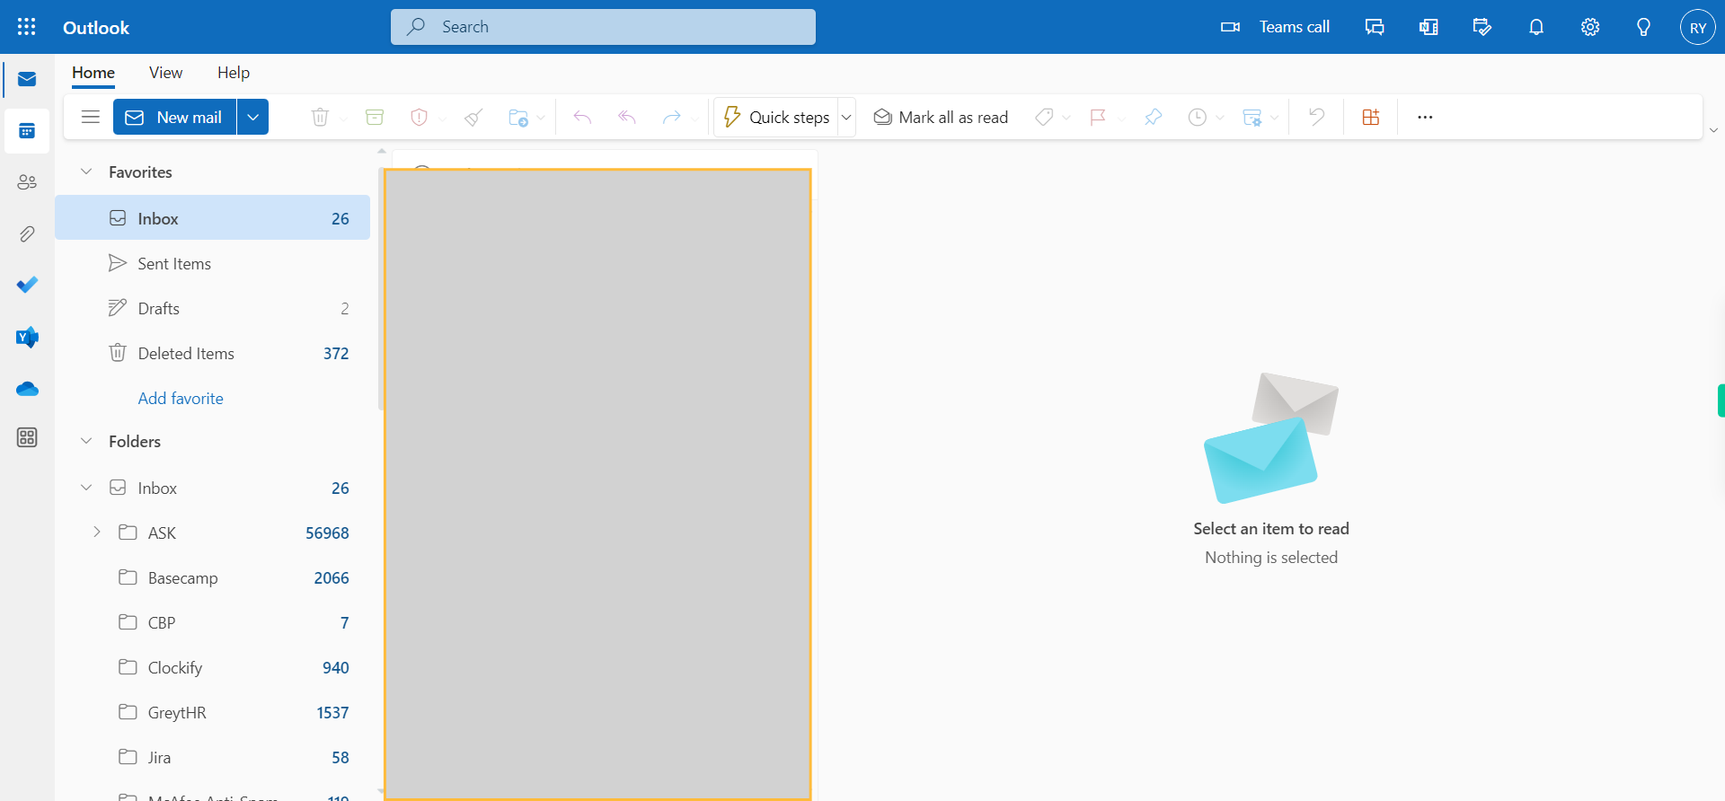Click the Categorize tag icon

(x=1044, y=117)
